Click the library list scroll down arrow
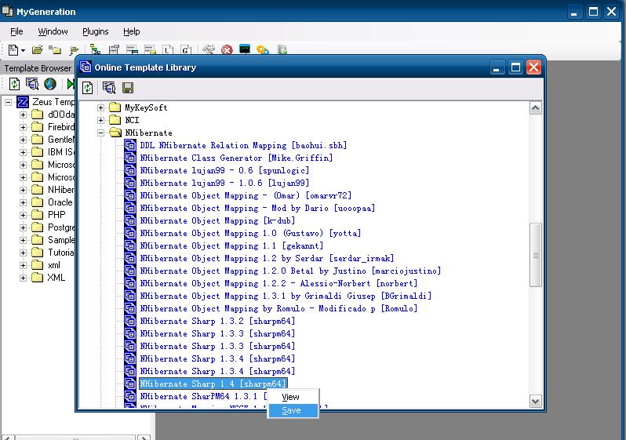 (x=535, y=401)
